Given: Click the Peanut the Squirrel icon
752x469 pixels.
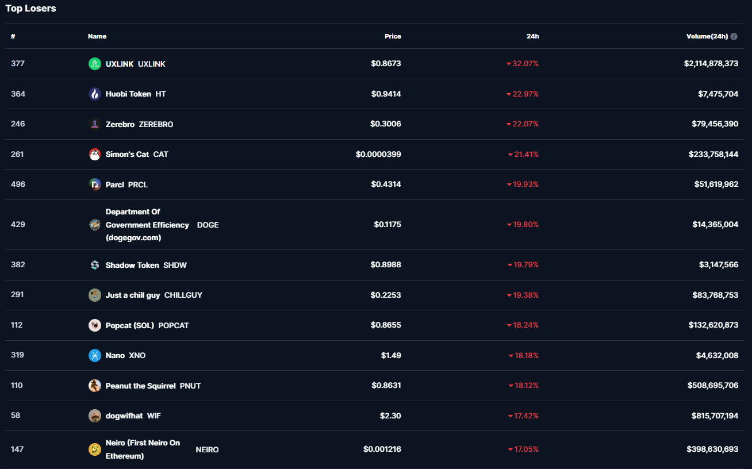Looking at the screenshot, I should tap(95, 386).
